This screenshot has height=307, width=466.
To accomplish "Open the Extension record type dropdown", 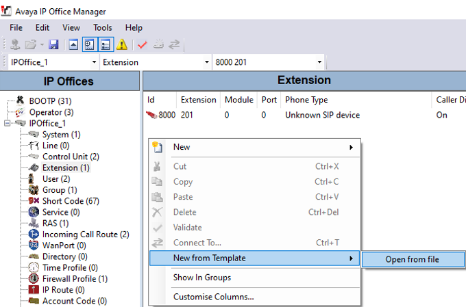I will pos(207,62).
